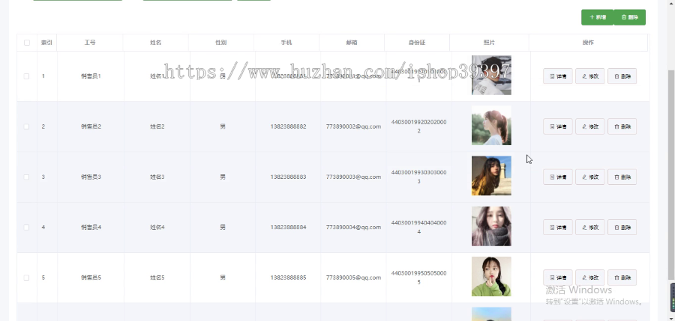Click the 手机 column header
The width and height of the screenshot is (675, 321).
click(x=286, y=43)
